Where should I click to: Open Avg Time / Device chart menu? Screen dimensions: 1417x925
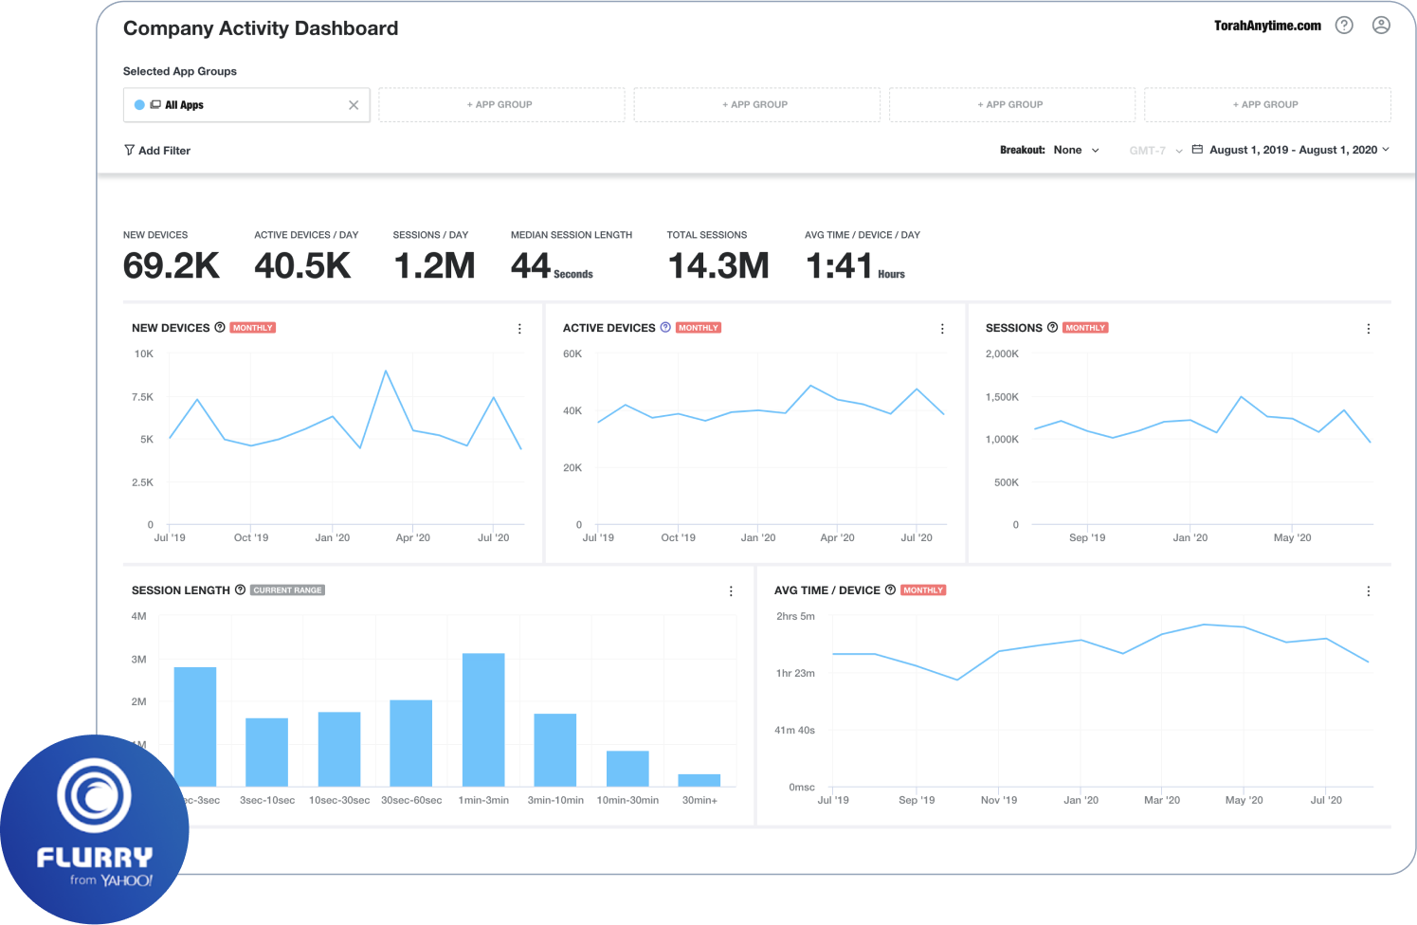click(1369, 591)
